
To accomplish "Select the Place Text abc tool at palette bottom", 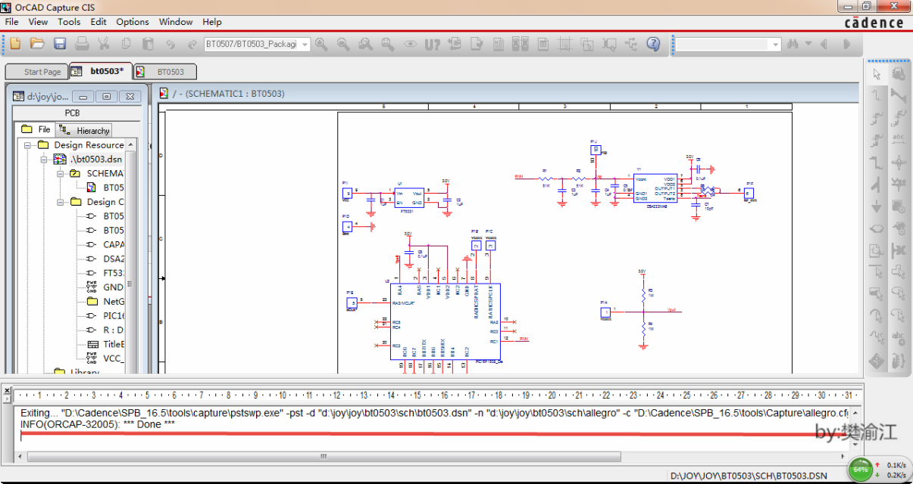I will (899, 337).
